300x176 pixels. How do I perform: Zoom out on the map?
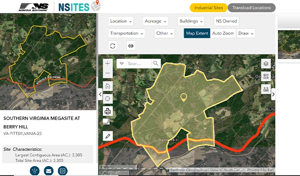click(x=108, y=73)
